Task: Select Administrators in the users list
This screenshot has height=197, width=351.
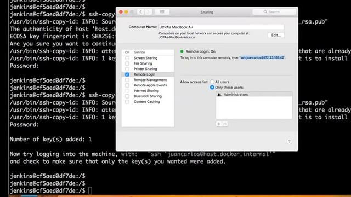Action: 254,95
